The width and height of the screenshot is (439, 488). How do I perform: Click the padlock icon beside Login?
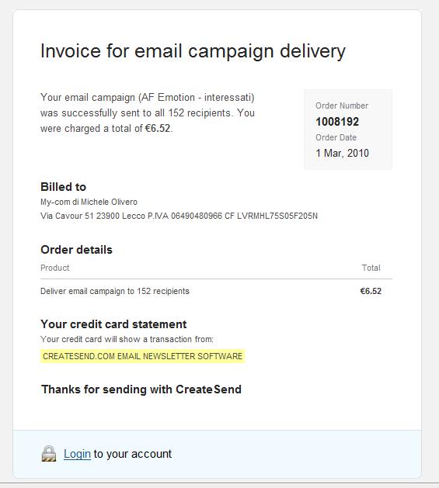point(49,453)
